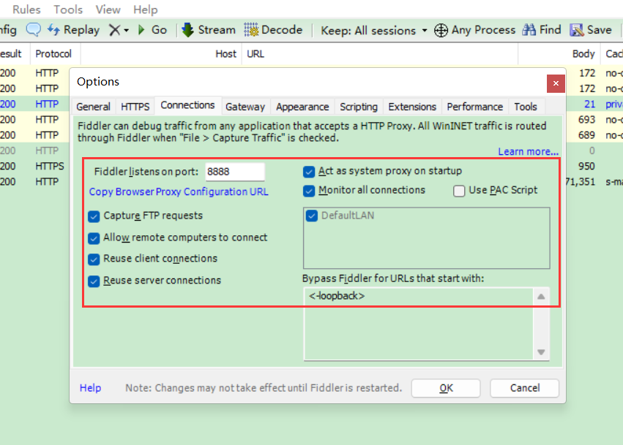Click the Any Process target icon

441,30
